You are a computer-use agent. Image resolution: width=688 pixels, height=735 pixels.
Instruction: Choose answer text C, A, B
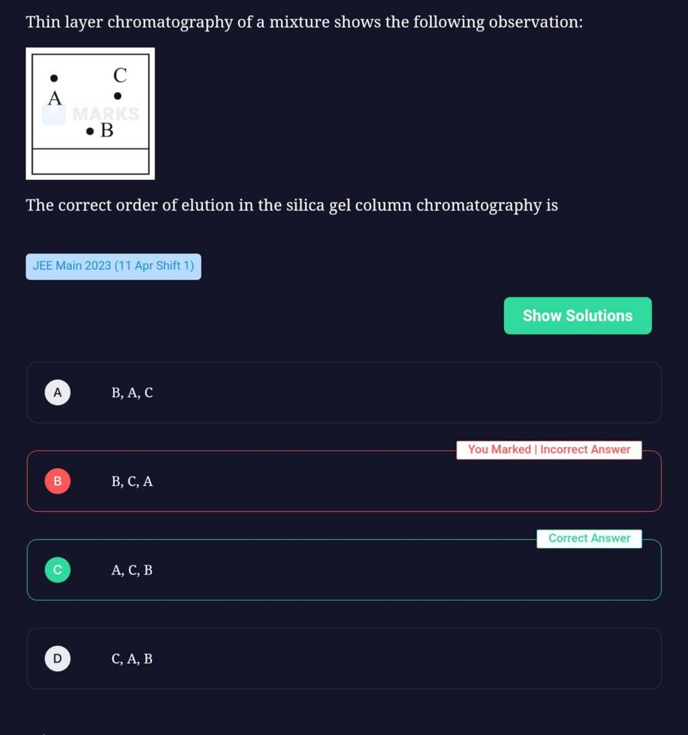132,658
